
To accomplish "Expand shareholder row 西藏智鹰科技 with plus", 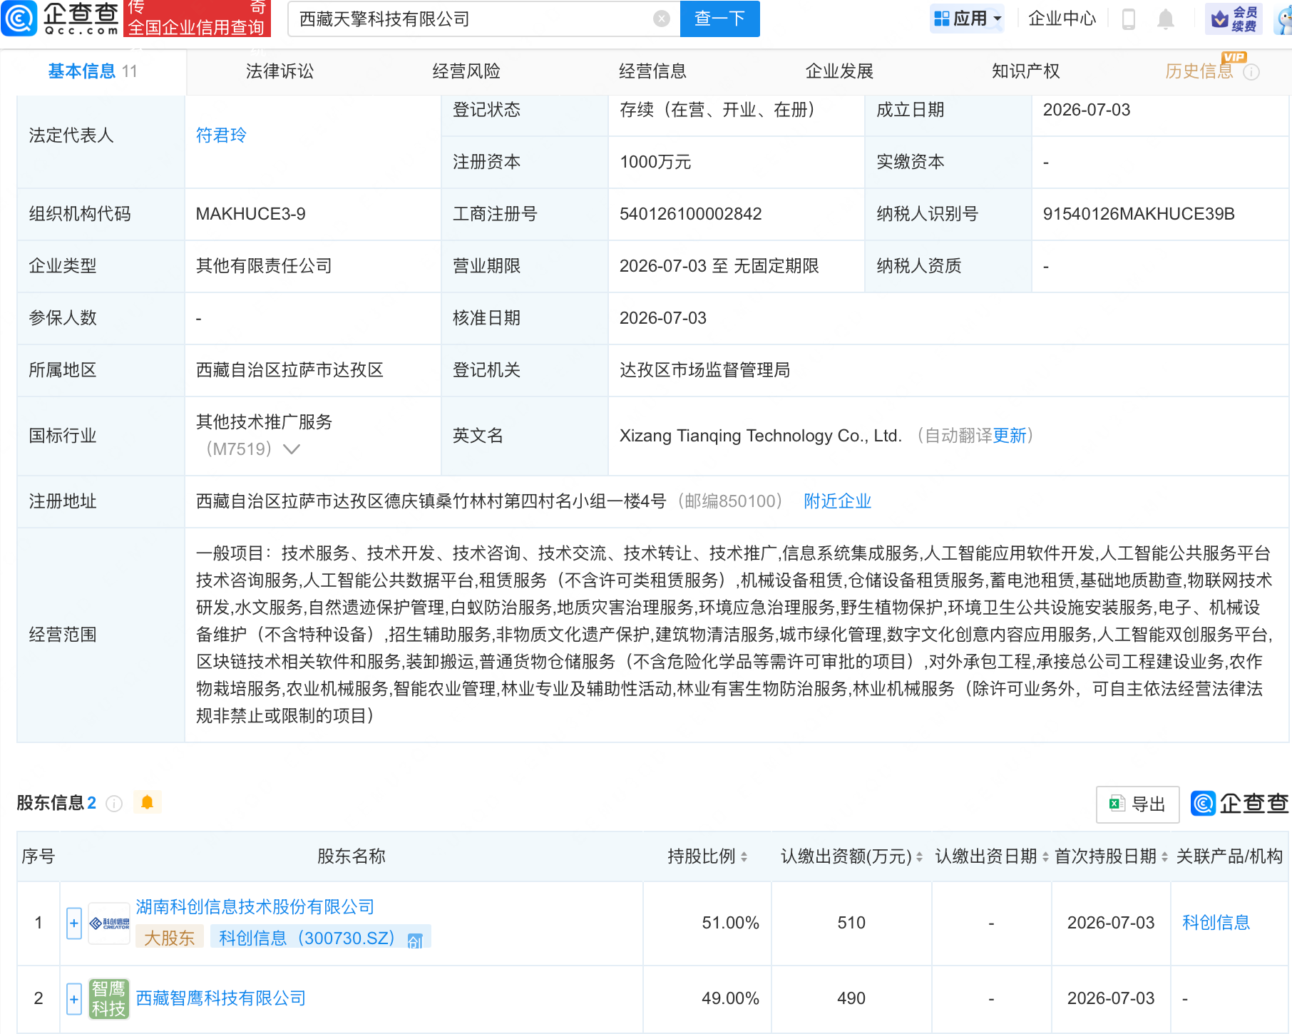I will pyautogui.click(x=74, y=998).
